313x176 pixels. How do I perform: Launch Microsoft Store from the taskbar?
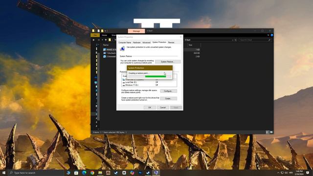(x=76, y=173)
